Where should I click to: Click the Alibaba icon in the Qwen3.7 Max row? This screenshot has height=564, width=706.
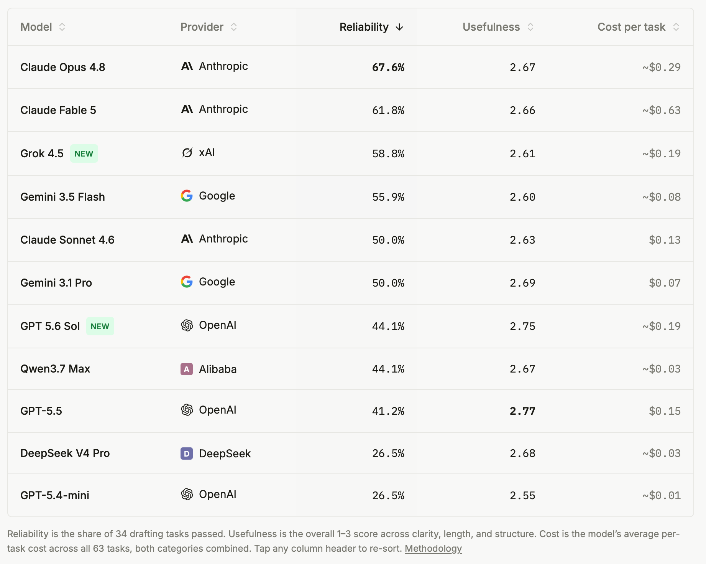point(187,369)
